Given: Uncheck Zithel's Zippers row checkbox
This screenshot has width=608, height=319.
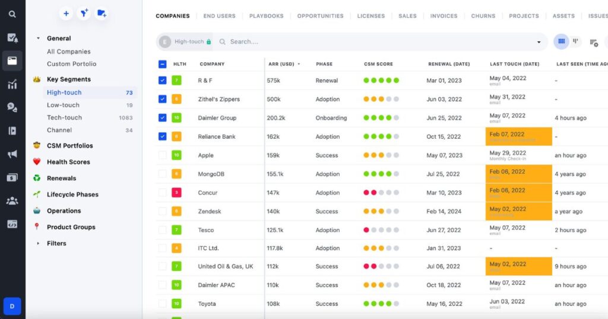Looking at the screenshot, I should (x=163, y=99).
